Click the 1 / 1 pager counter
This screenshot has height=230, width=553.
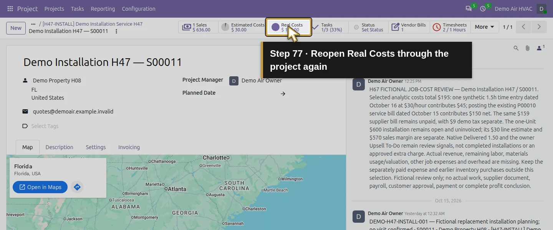(x=507, y=27)
